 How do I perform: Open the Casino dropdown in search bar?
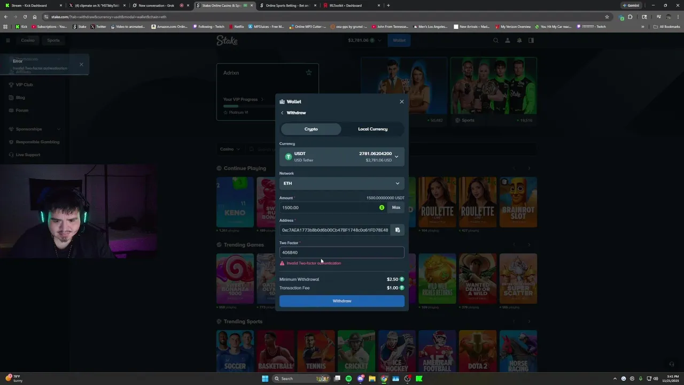230,149
